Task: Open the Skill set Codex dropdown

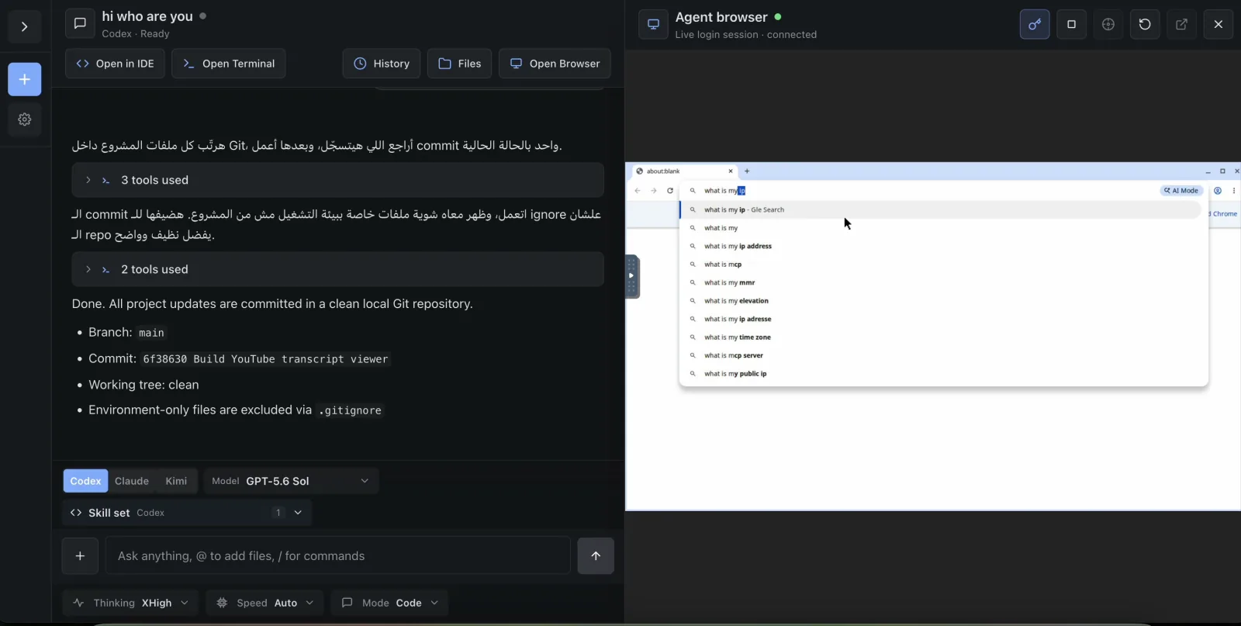Action: (x=187, y=513)
